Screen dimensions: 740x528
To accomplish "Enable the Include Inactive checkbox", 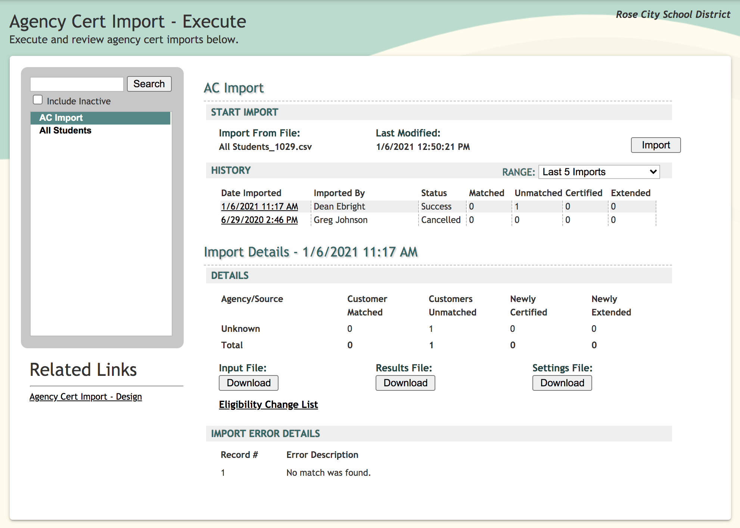I will (x=38, y=100).
